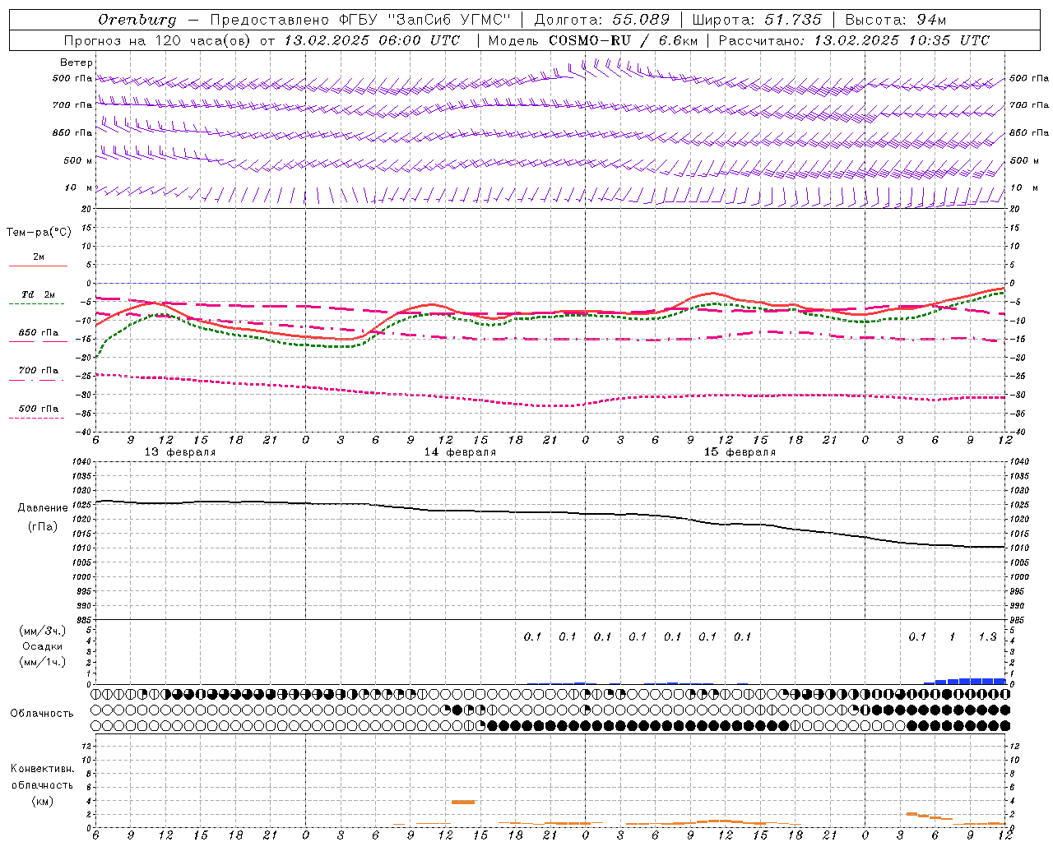Viewport: 1053px width, 842px height.
Task: Click the orange convective cloud bar at 4 km
Action: click(x=463, y=802)
